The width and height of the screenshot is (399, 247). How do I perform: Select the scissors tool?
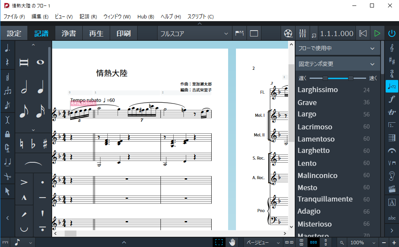(7, 176)
